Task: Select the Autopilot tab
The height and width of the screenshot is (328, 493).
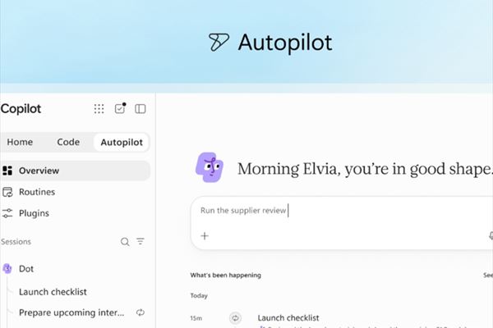Action: [x=122, y=143]
